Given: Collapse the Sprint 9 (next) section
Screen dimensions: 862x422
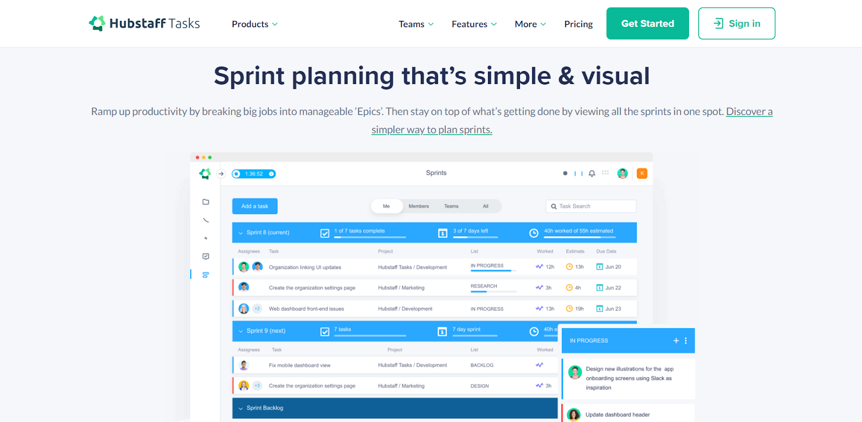Looking at the screenshot, I should (x=241, y=332).
